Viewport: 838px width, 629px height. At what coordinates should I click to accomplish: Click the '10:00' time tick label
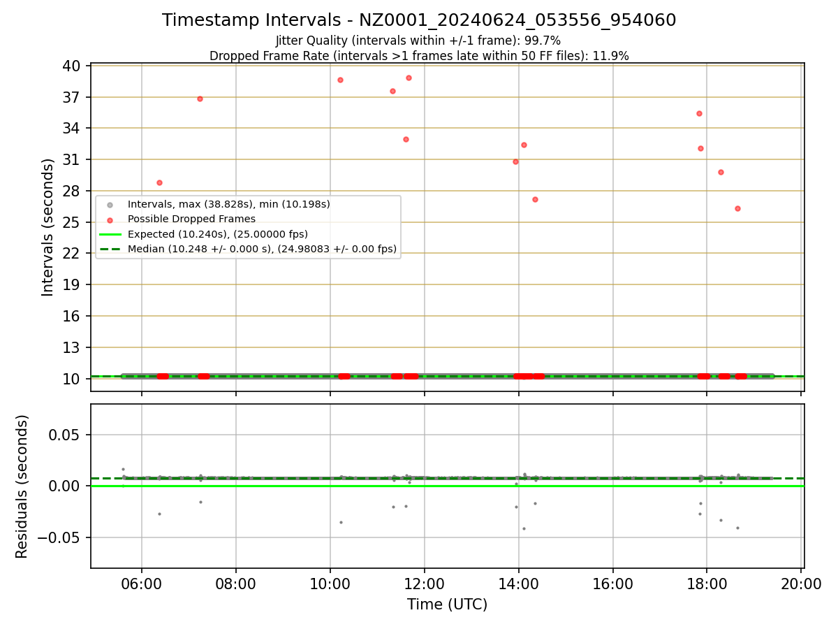tap(330, 584)
